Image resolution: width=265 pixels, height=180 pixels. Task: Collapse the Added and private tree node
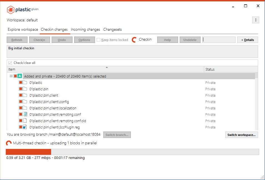click(11, 76)
